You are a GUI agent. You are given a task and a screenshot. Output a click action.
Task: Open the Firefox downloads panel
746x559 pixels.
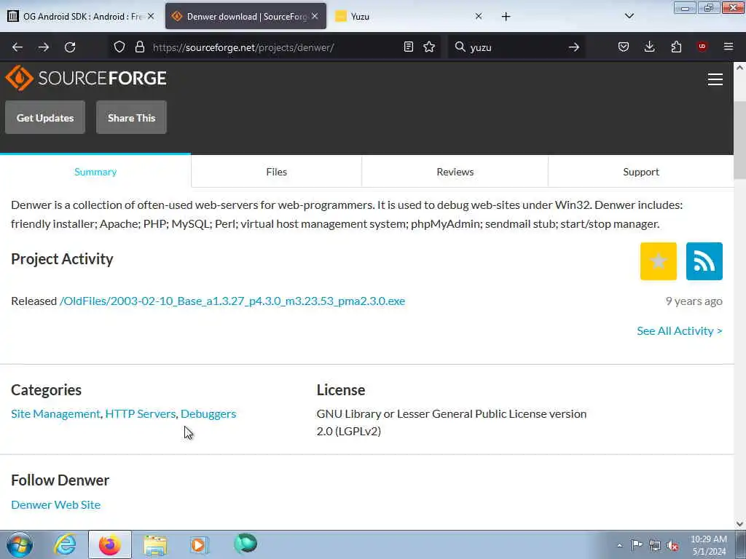(649, 47)
